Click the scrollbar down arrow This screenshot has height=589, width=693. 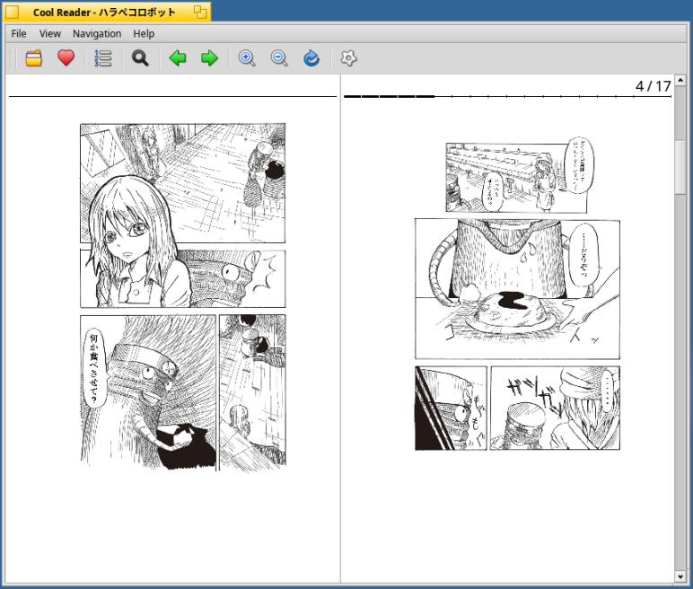(x=680, y=576)
